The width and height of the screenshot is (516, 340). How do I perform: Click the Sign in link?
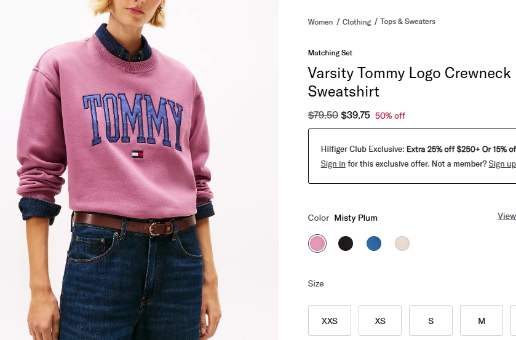(333, 164)
